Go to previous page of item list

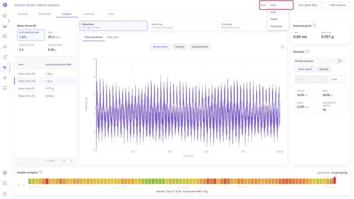(x=64, y=161)
